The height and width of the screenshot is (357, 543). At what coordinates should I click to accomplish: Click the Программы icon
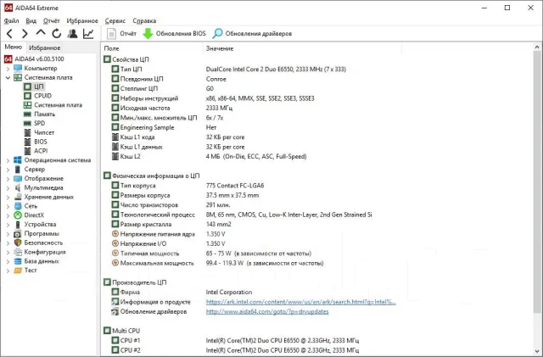[18, 234]
